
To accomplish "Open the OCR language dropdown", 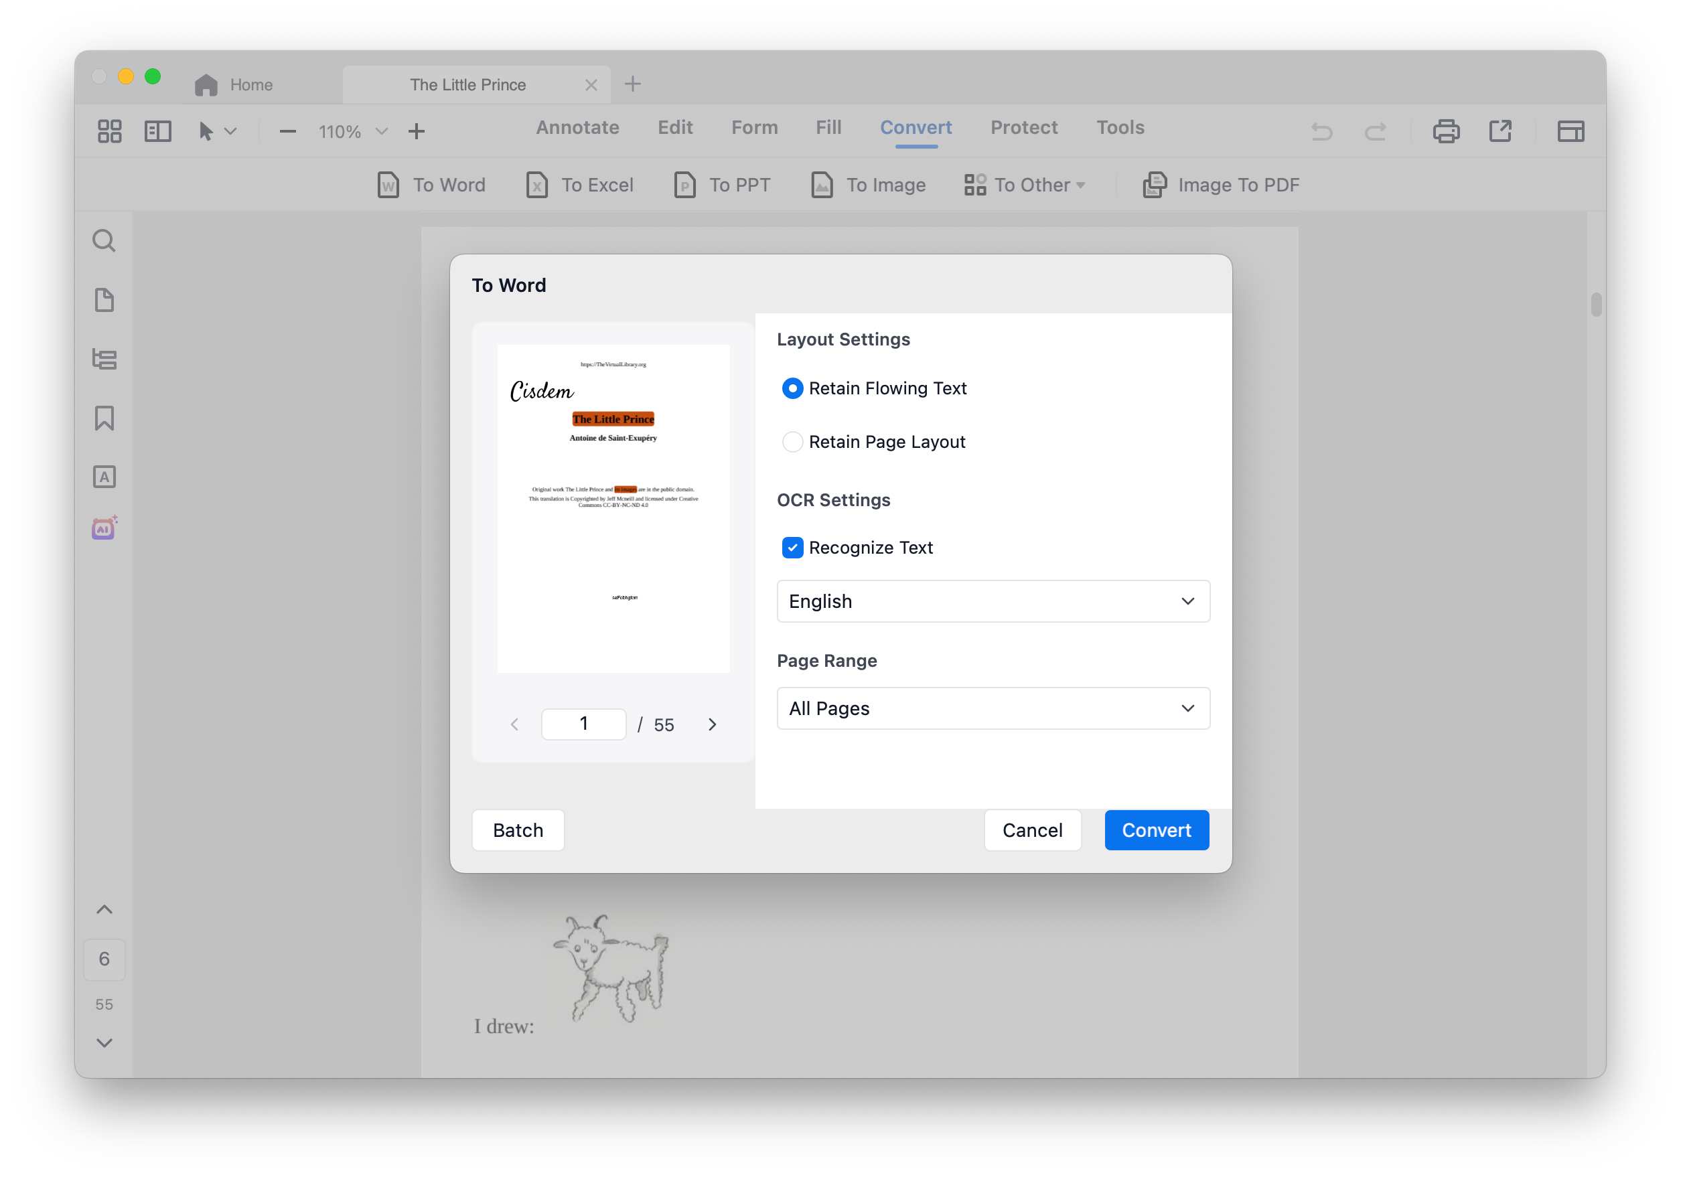I will click(992, 601).
